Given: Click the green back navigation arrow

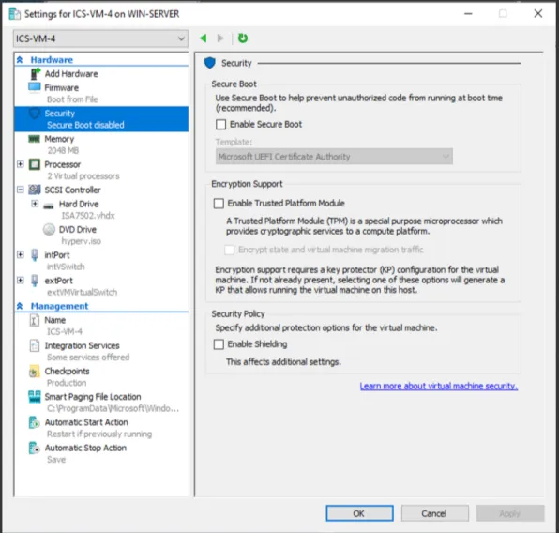Looking at the screenshot, I should click(204, 38).
